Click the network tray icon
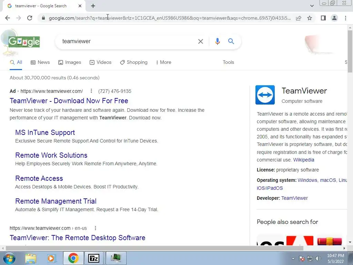 click(310, 259)
